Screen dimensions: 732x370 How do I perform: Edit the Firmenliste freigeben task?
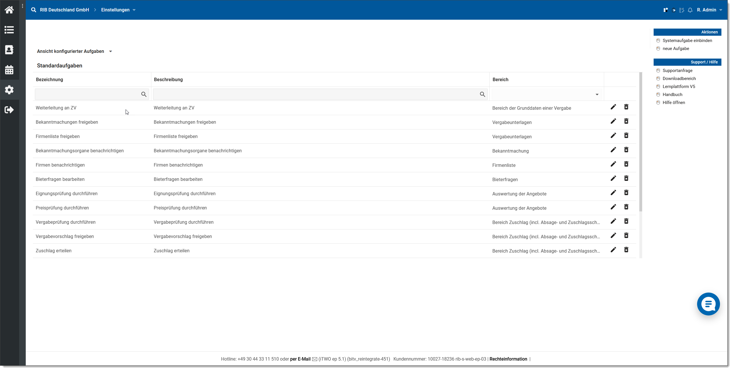(613, 135)
